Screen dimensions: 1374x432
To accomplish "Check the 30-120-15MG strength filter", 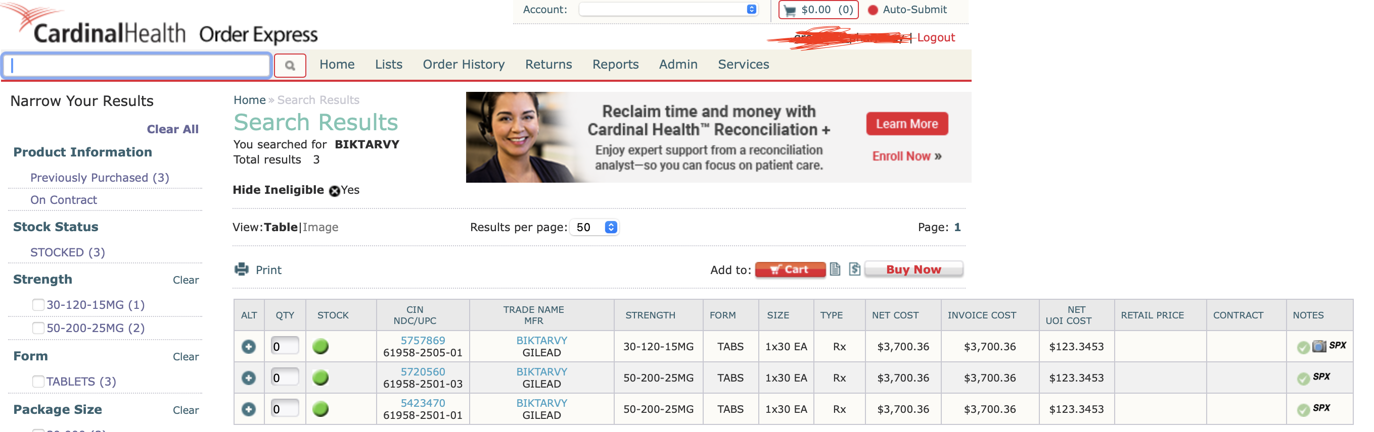I will [38, 305].
